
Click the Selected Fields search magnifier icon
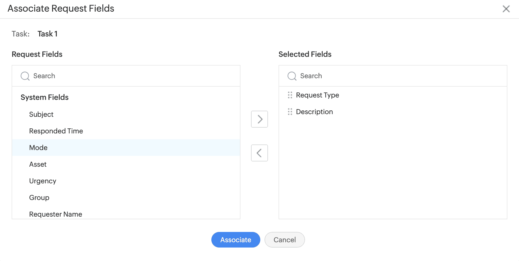pos(292,76)
